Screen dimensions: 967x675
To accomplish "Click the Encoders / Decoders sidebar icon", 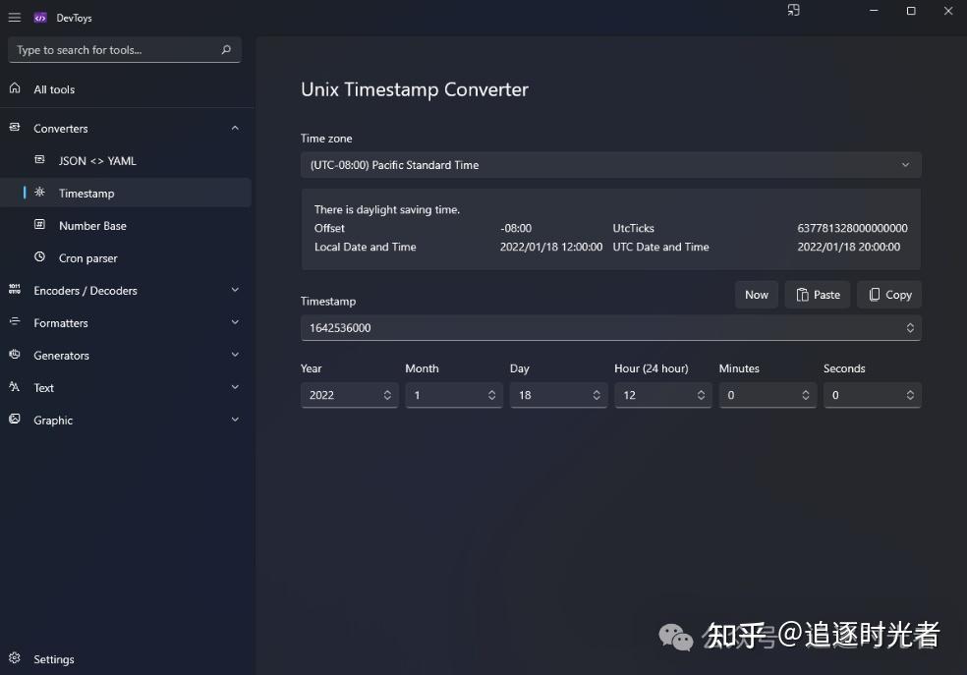I will tap(15, 290).
